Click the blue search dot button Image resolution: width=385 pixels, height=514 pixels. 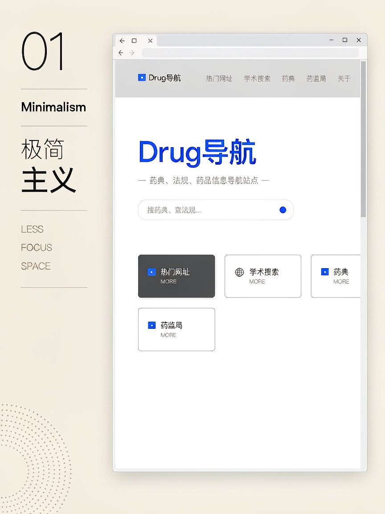[x=283, y=210]
